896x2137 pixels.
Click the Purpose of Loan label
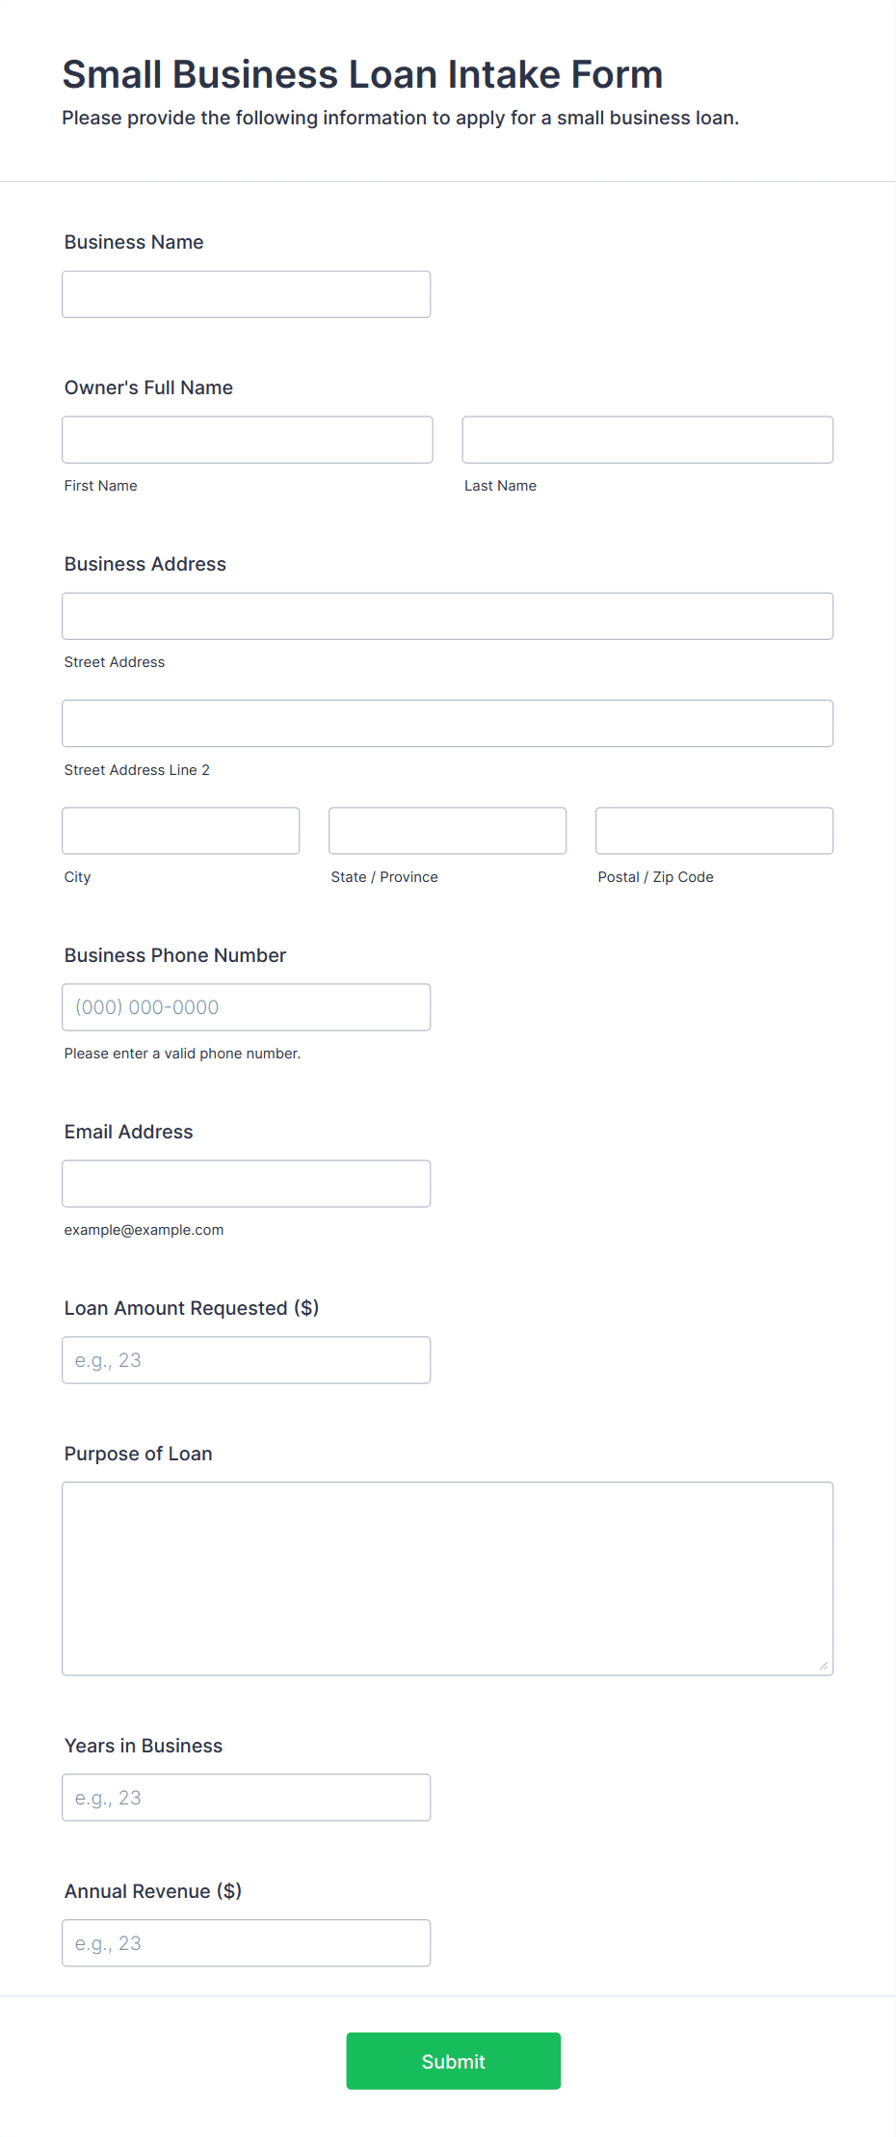pos(139,1454)
